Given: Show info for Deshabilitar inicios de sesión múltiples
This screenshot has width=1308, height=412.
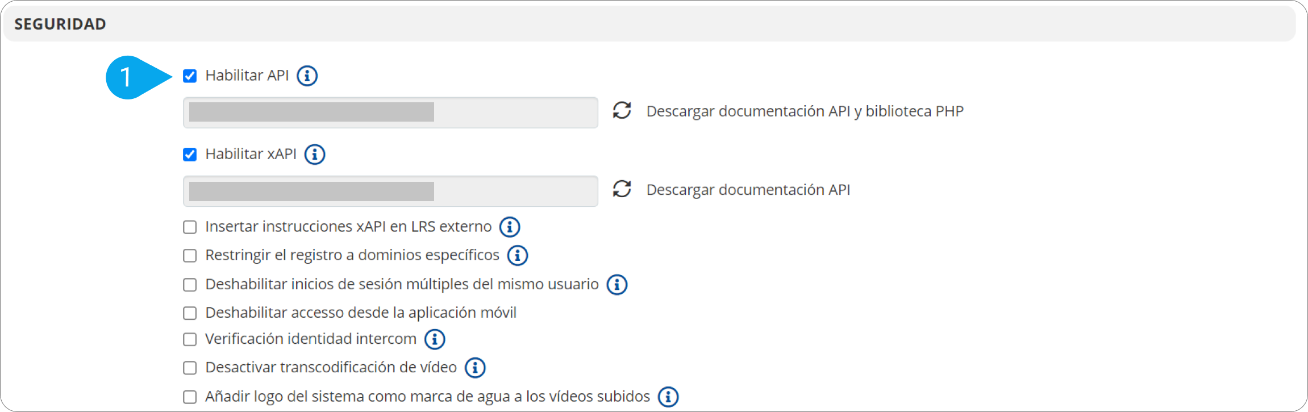Looking at the screenshot, I should [617, 284].
